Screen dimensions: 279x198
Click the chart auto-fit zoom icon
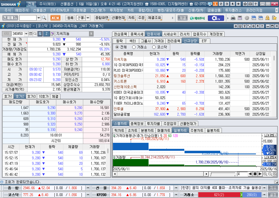(275, 174)
